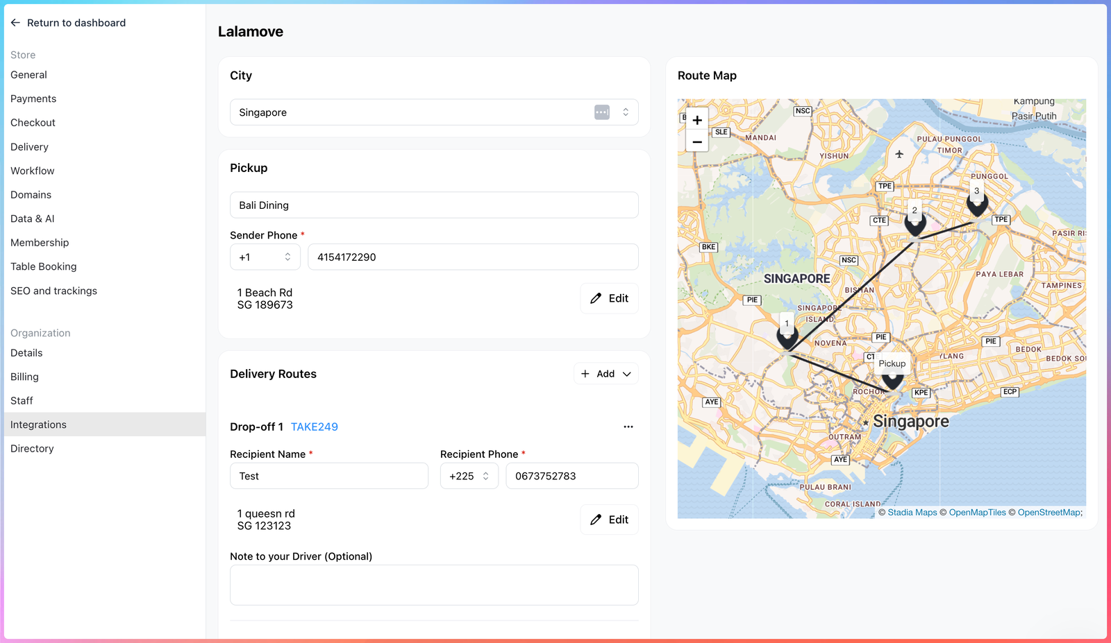Open Directory page
1111x643 pixels.
tap(32, 449)
